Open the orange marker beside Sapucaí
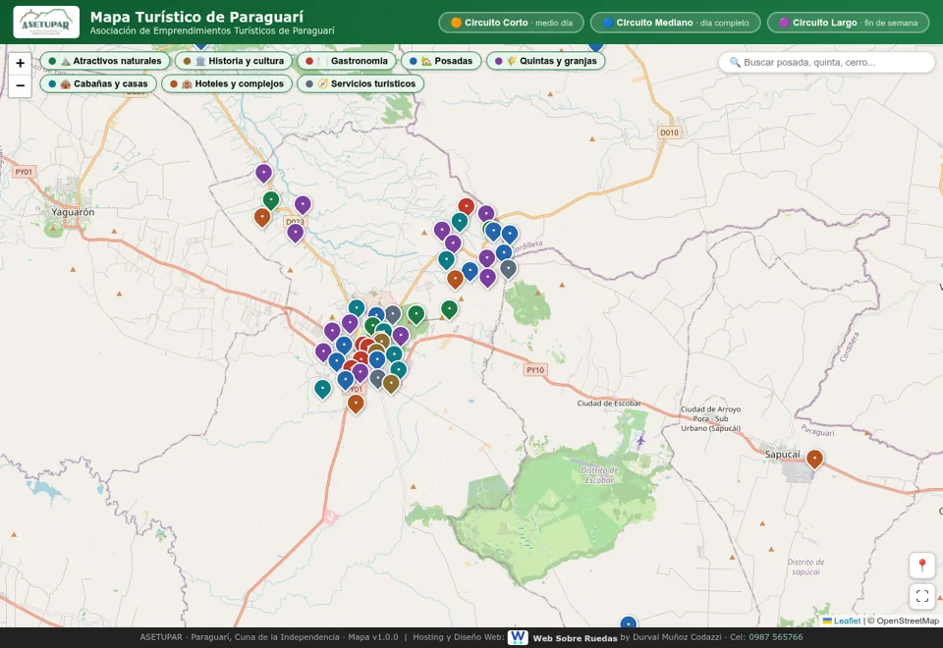This screenshot has width=943, height=648. tap(814, 459)
